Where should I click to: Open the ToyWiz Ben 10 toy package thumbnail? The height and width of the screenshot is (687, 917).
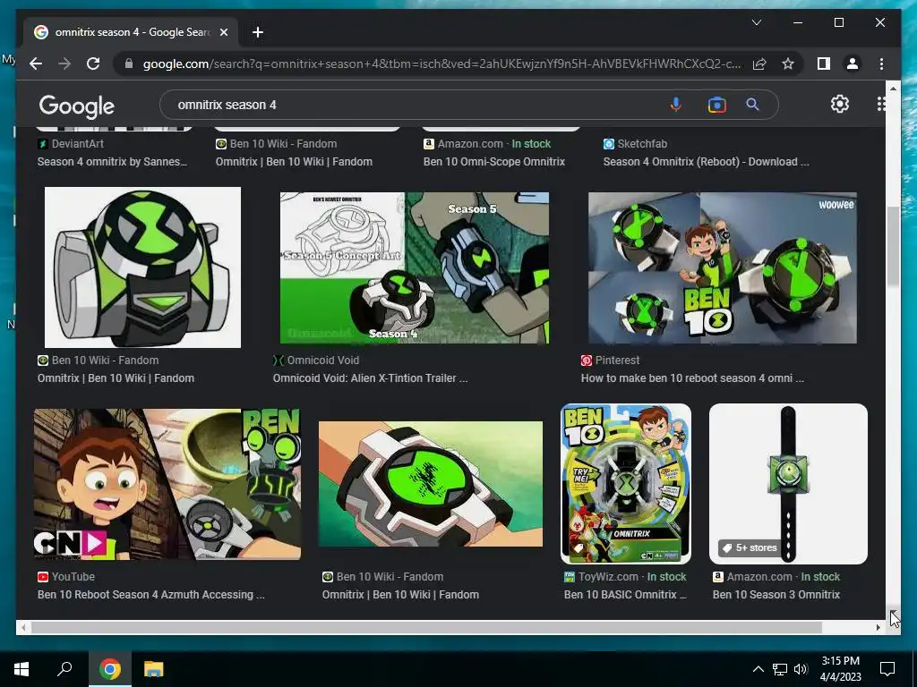(626, 484)
